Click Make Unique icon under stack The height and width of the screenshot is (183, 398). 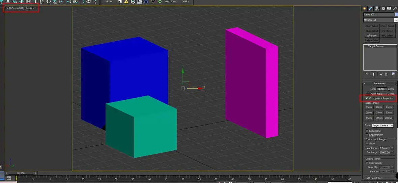381,74
